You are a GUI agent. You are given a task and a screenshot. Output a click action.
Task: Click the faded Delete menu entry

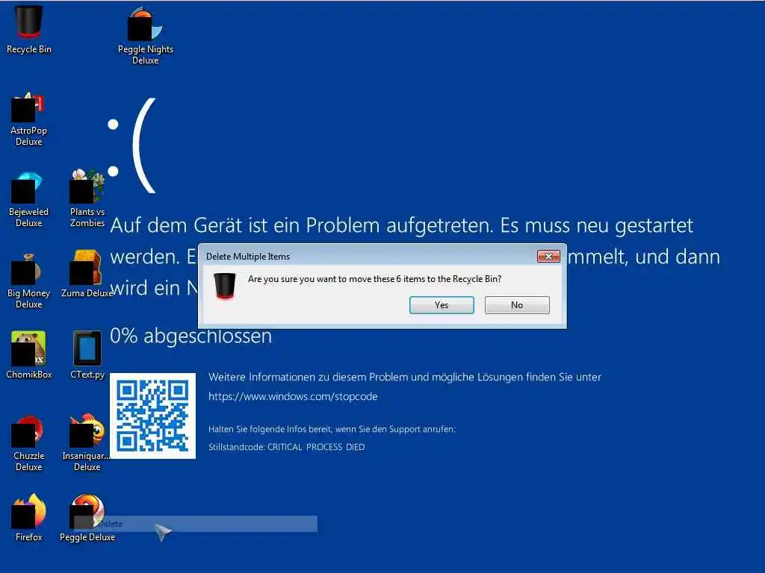pyautogui.click(x=196, y=524)
